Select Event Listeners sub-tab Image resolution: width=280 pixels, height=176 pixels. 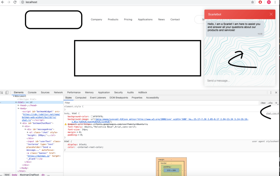[x=98, y=98]
